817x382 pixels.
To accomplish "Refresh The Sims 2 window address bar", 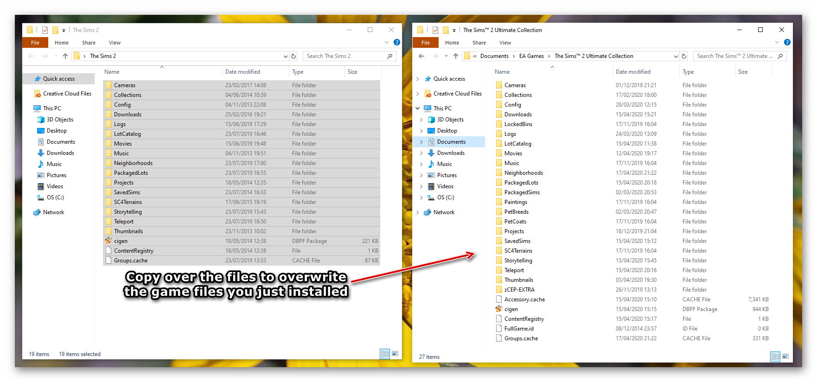I will point(294,56).
